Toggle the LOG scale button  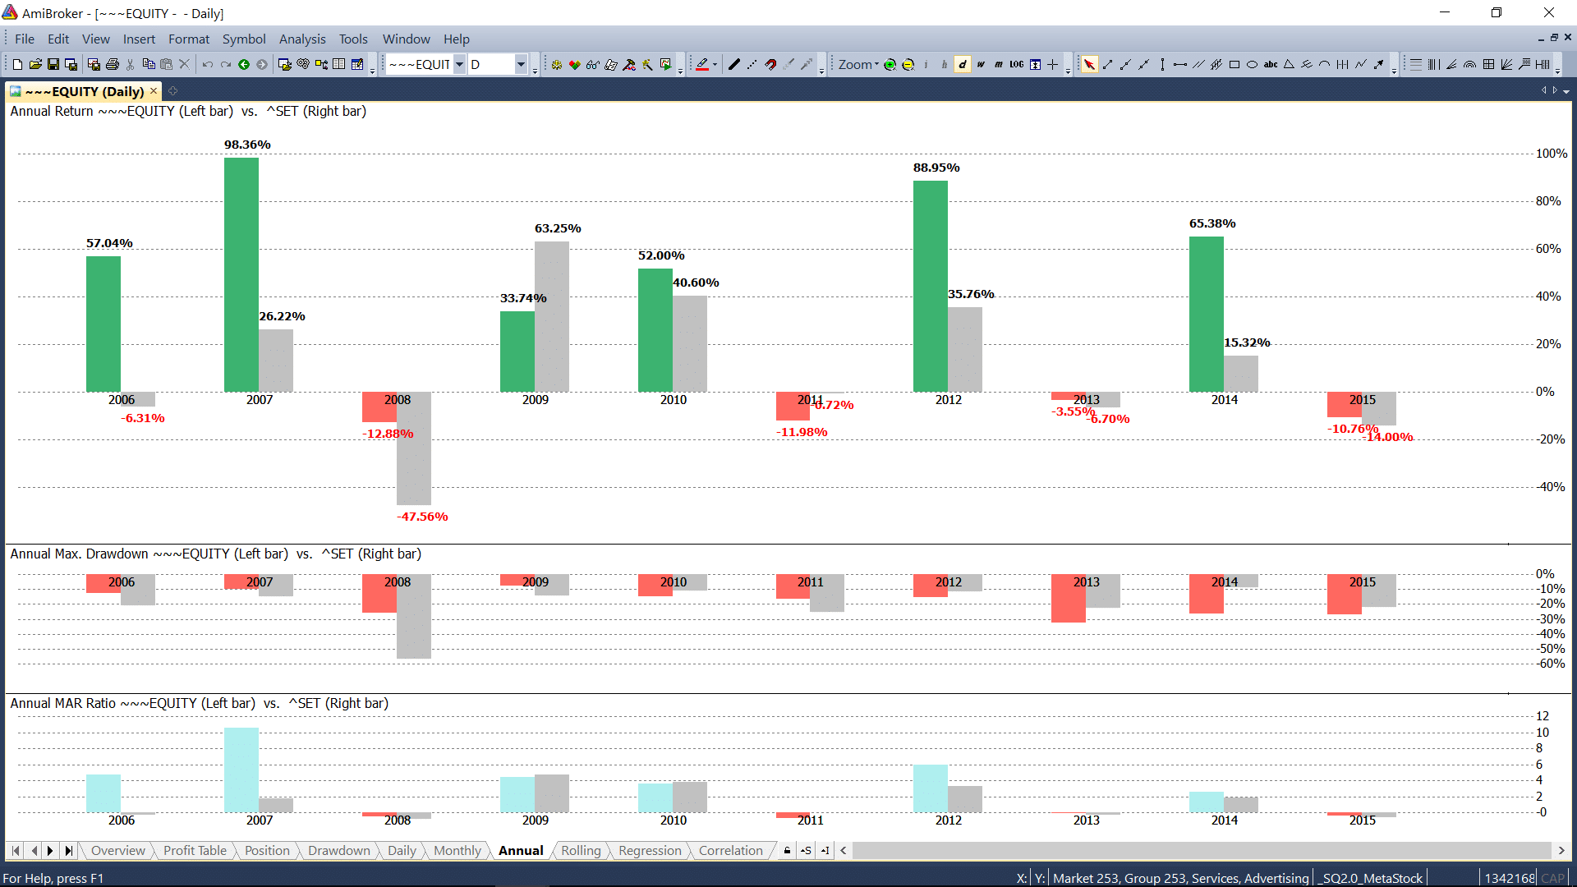point(1016,64)
